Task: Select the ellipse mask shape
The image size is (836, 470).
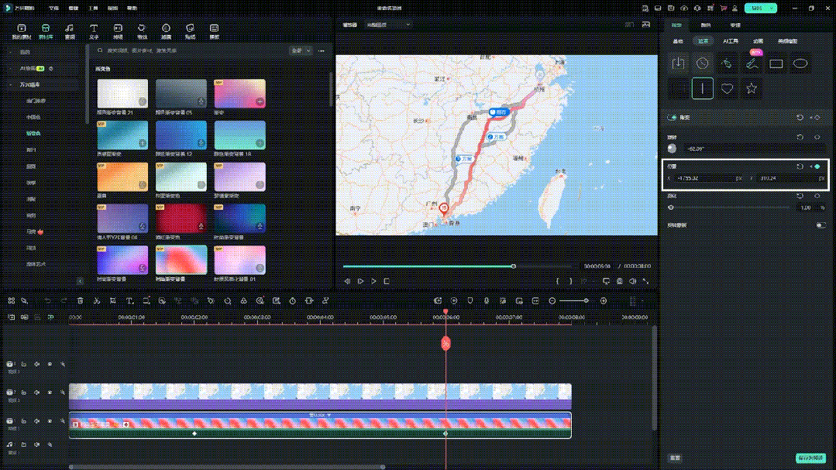Action: pos(800,63)
